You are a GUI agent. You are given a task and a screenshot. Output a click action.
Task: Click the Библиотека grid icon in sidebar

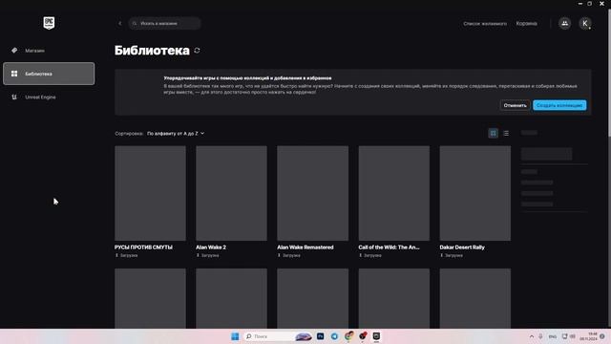coord(14,74)
